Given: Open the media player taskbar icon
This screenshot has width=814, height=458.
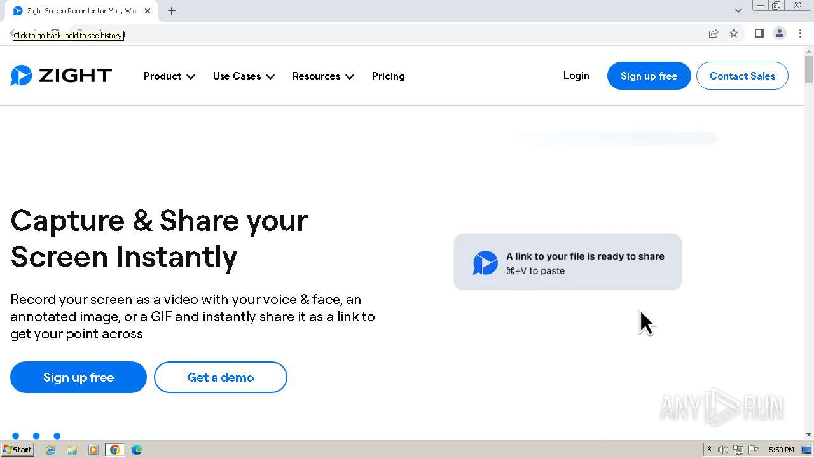Looking at the screenshot, I should pyautogui.click(x=93, y=450).
